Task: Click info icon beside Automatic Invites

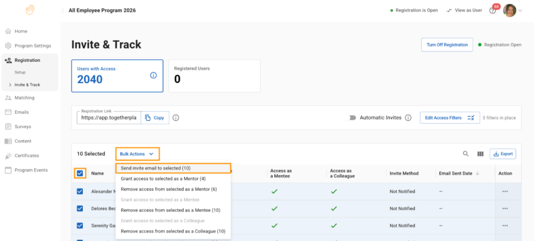Action: point(408,118)
